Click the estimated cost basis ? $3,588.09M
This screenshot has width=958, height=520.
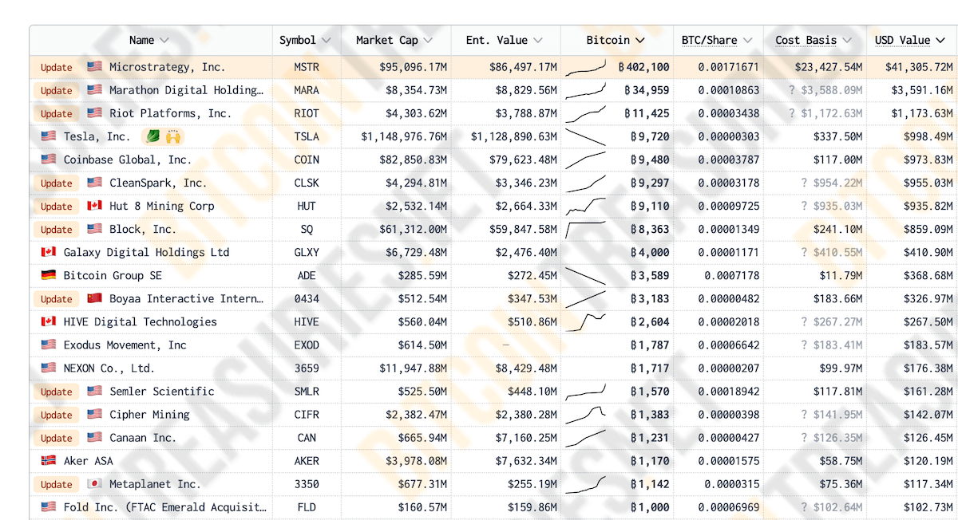pos(825,90)
